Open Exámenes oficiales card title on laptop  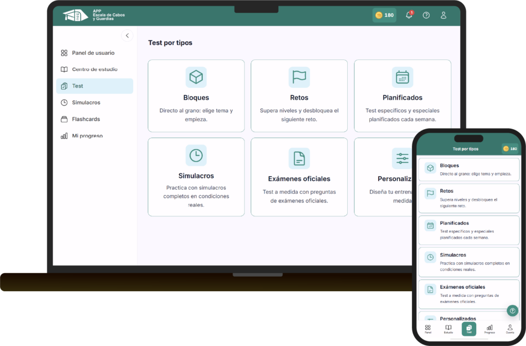(x=299, y=179)
